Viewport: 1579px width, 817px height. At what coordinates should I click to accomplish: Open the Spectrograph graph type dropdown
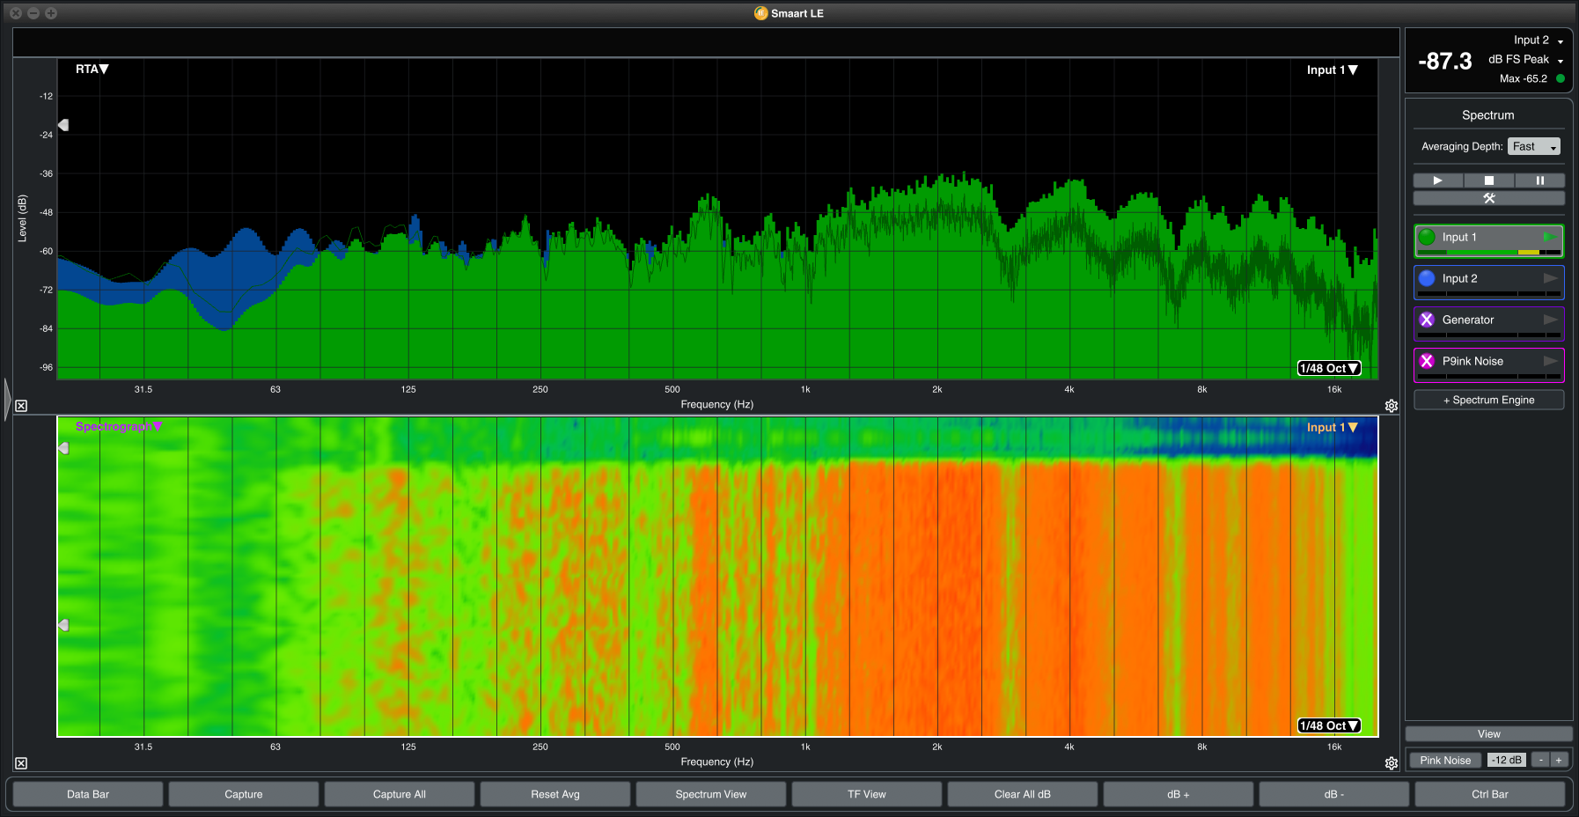click(119, 426)
